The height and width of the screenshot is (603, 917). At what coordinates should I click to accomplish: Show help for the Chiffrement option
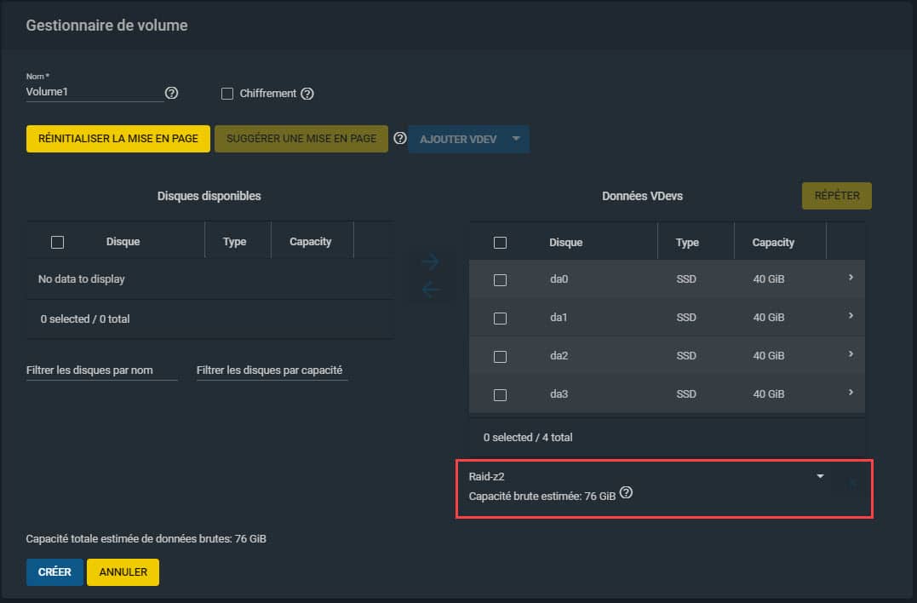point(307,94)
